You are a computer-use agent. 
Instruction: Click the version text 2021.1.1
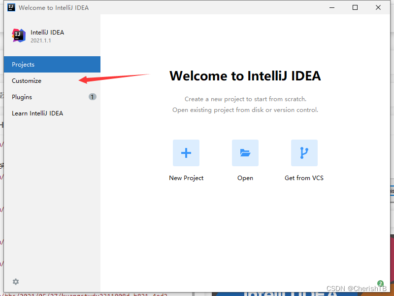tap(41, 40)
